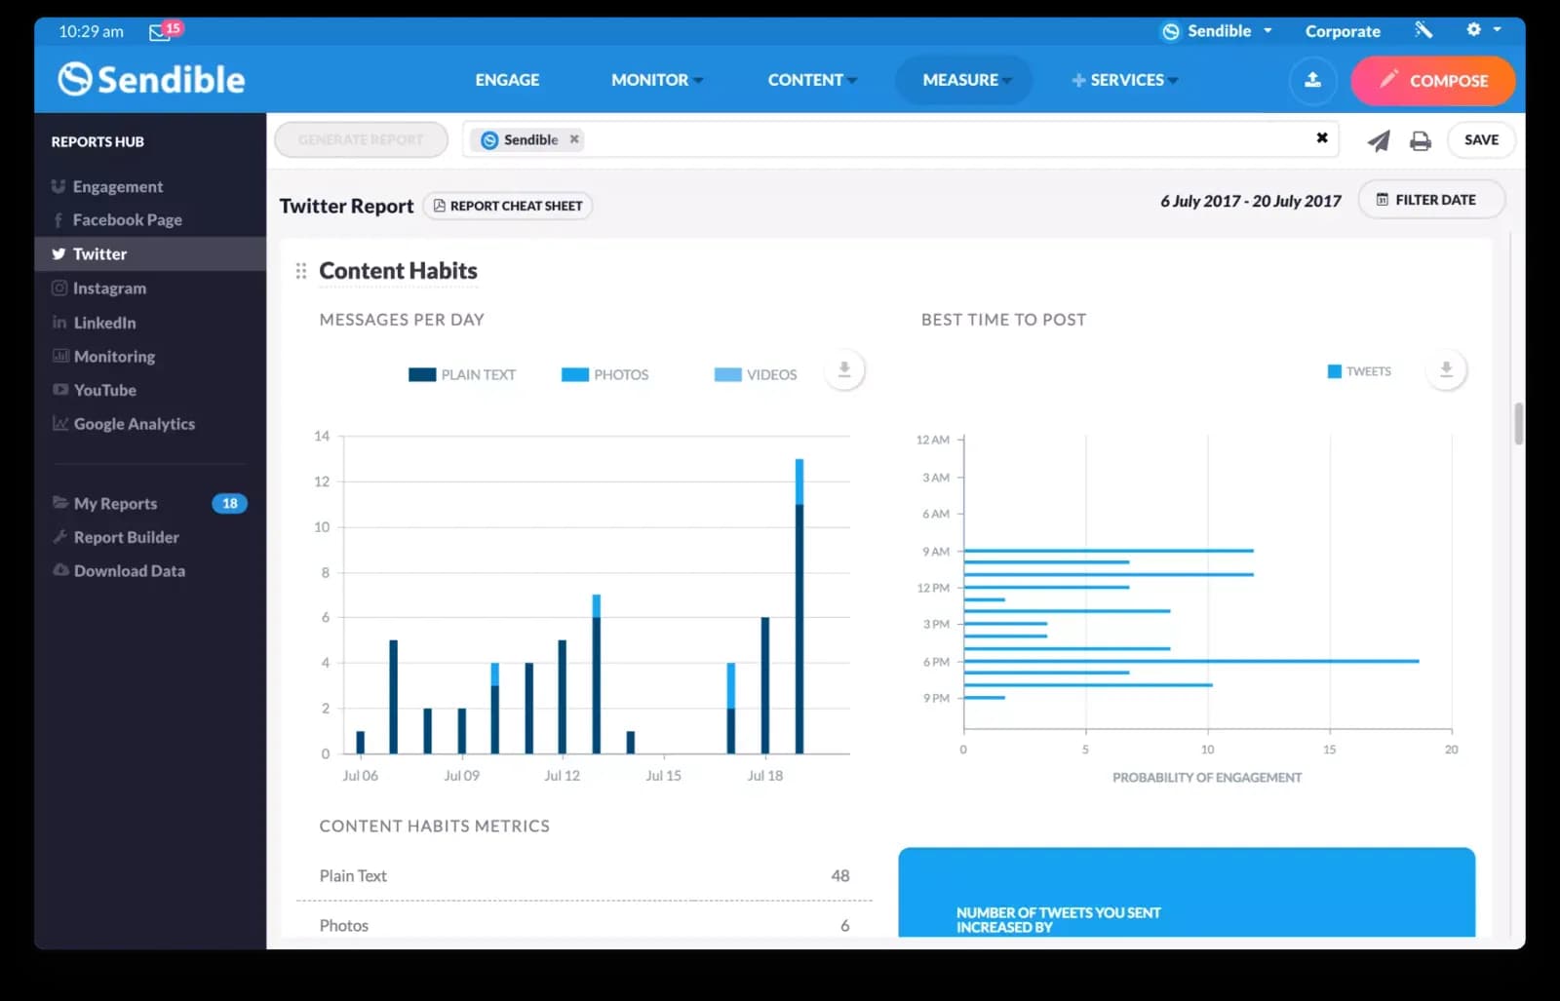Open the settings gear dropdown
Viewport: 1560px width, 1001px height.
click(x=1482, y=30)
